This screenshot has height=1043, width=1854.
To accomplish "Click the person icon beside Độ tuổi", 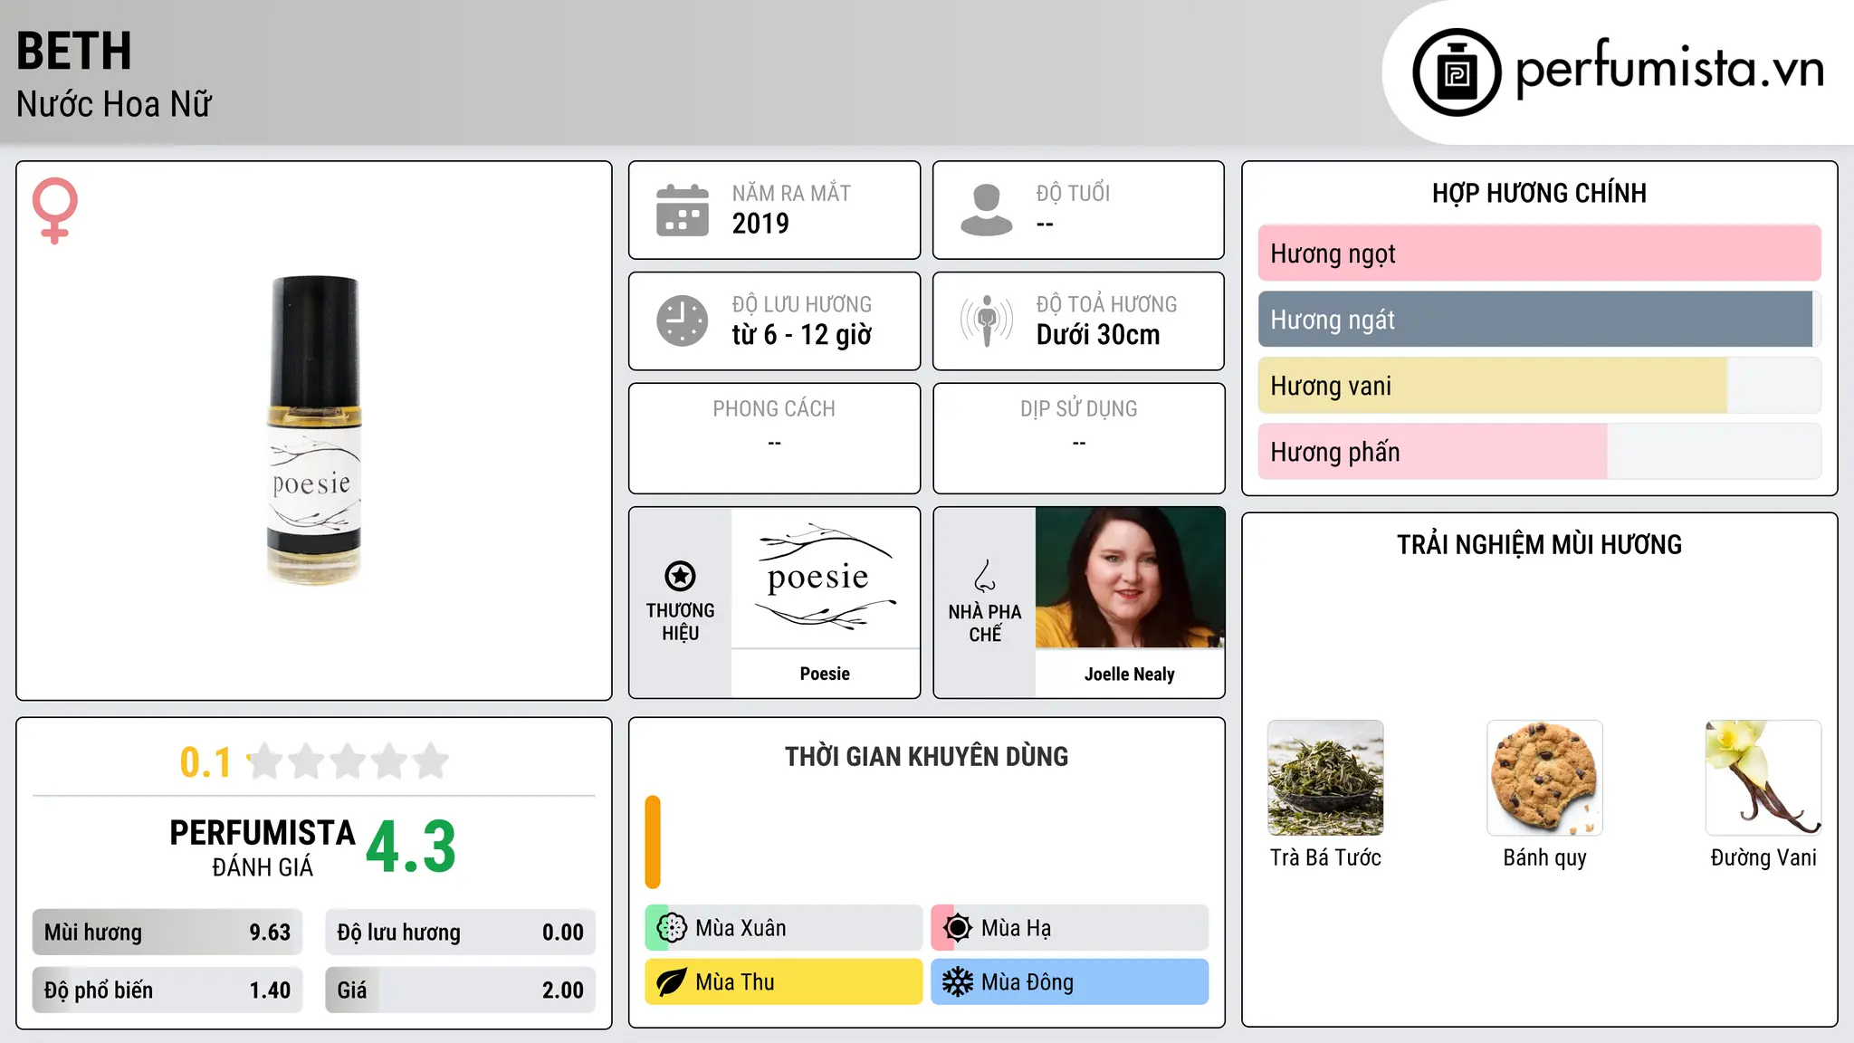I will (x=987, y=210).
